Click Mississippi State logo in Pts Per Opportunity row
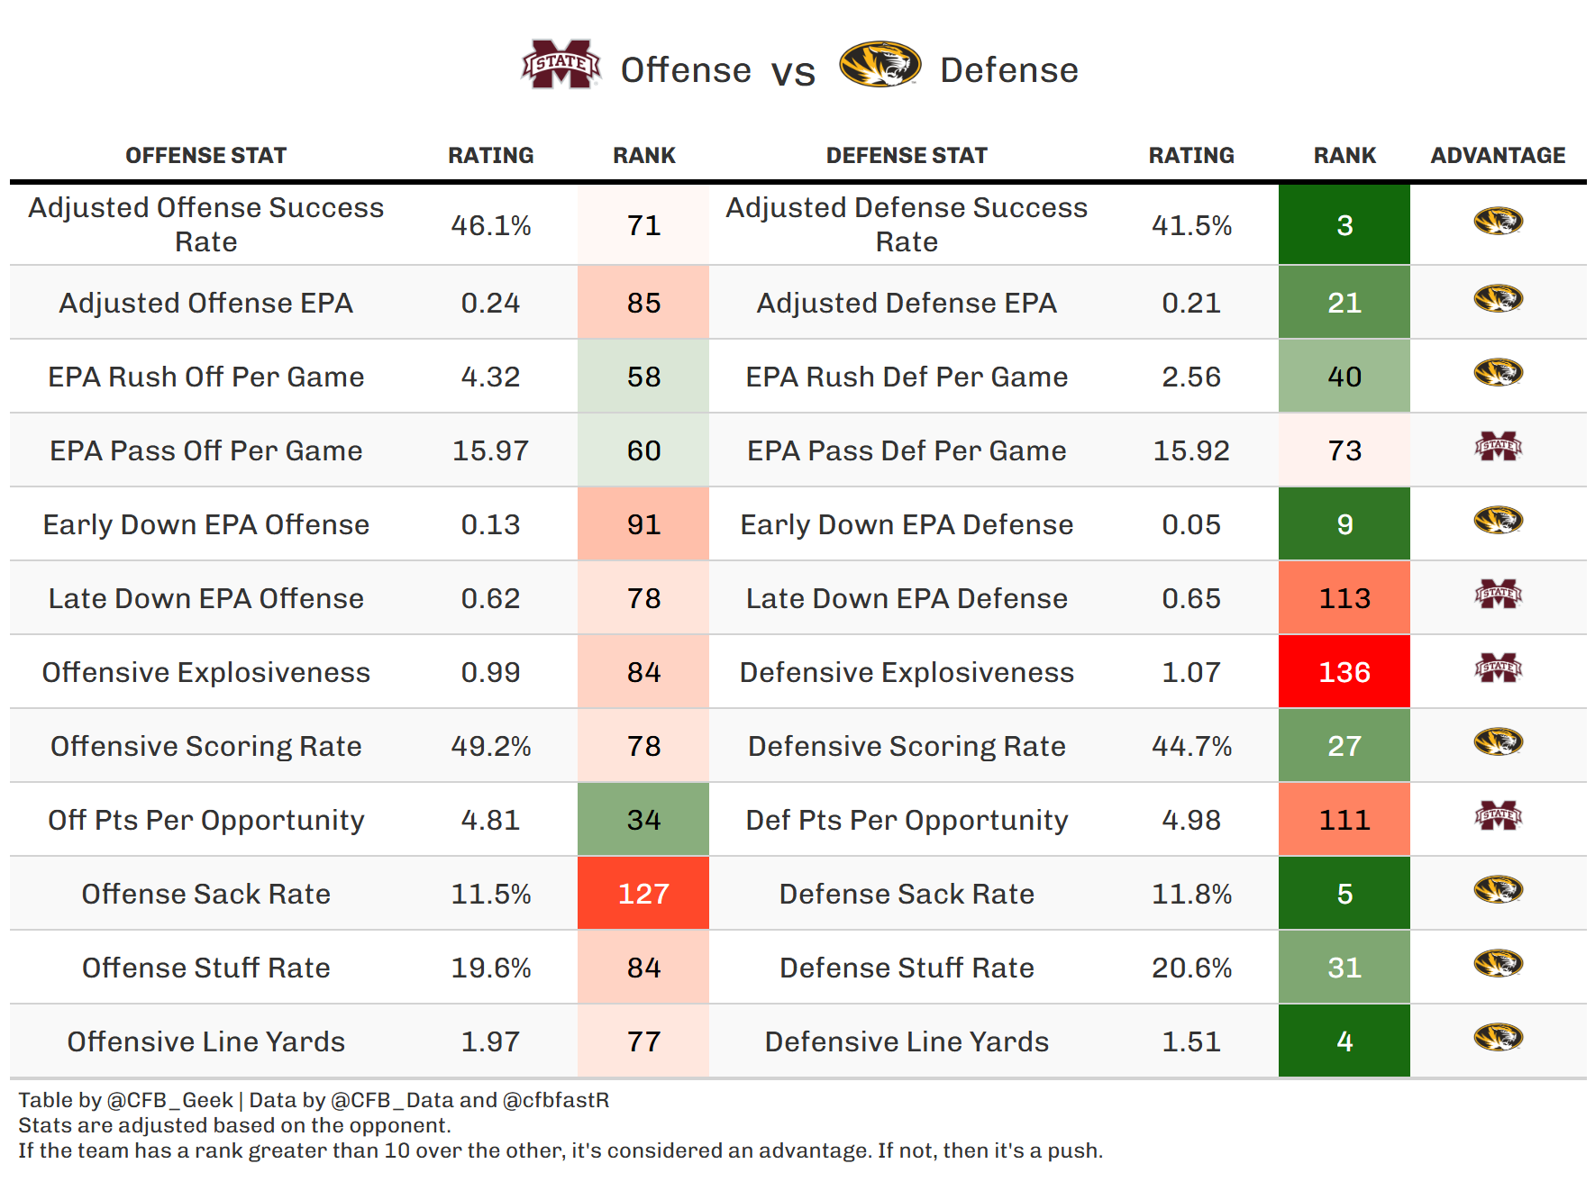 pyautogui.click(x=1498, y=816)
